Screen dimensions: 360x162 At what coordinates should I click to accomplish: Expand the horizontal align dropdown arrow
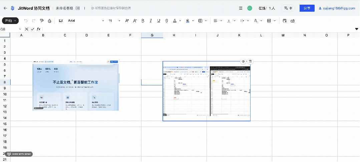click(221, 21)
